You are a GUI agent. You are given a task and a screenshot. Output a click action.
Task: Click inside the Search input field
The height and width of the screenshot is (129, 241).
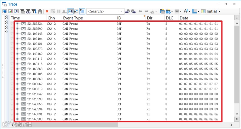point(103,11)
